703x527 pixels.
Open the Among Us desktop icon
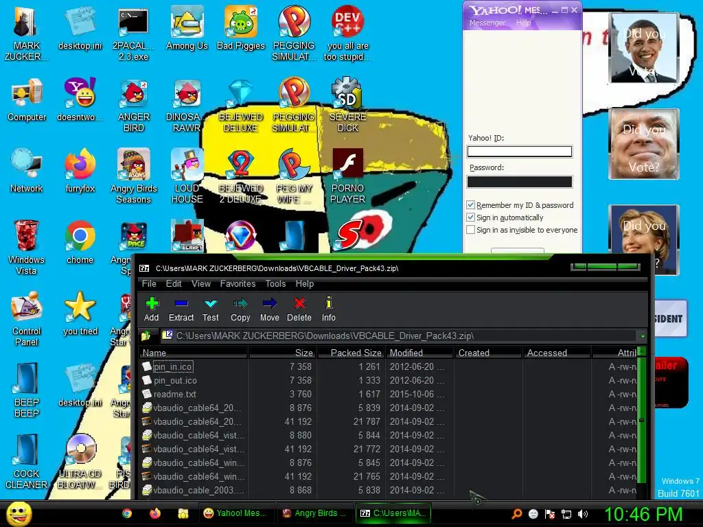click(x=187, y=28)
